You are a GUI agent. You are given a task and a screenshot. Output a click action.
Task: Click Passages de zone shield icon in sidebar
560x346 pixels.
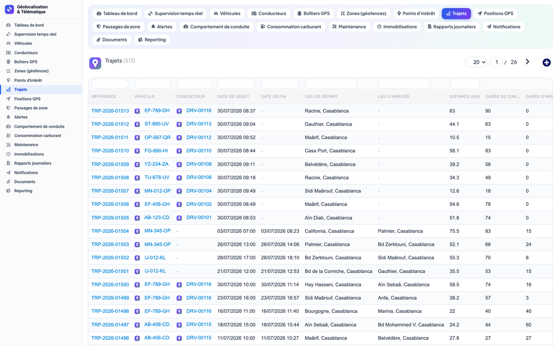click(x=8, y=108)
